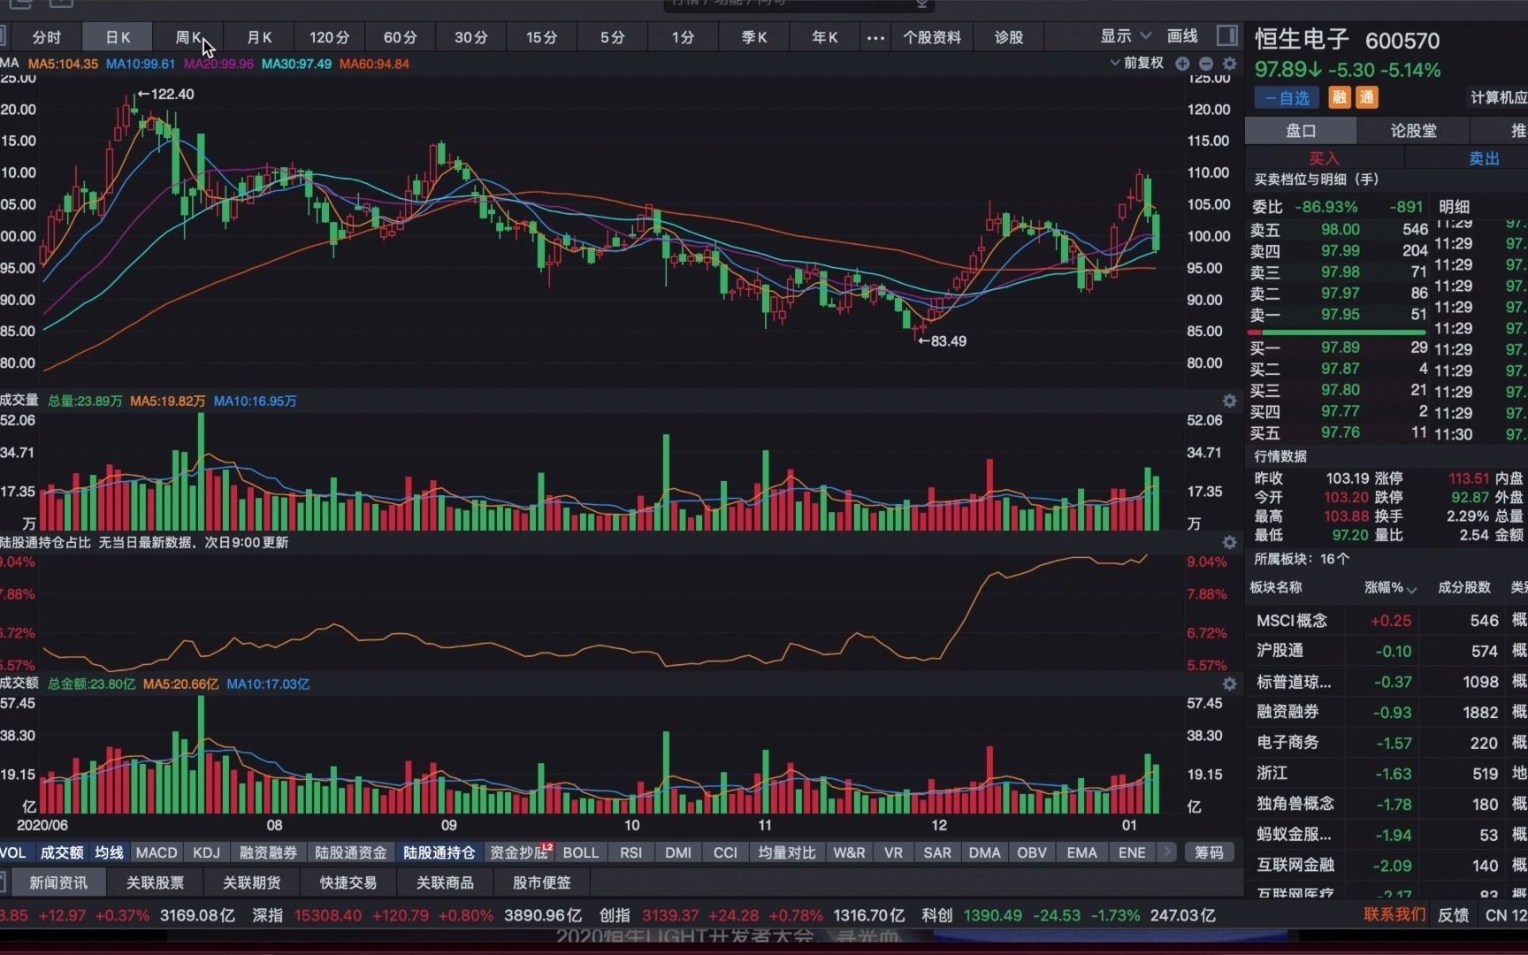Open 前复权 adjustment dropdown
Image resolution: width=1528 pixels, height=955 pixels.
click(1137, 63)
